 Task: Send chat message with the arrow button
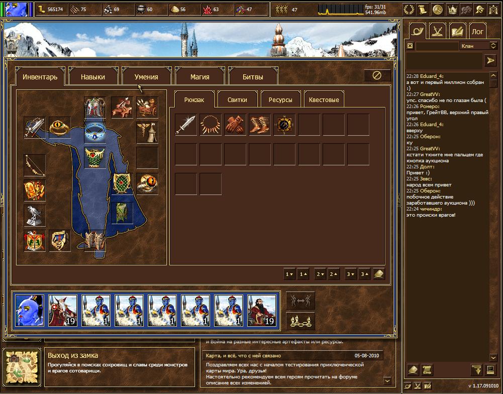[x=490, y=60]
